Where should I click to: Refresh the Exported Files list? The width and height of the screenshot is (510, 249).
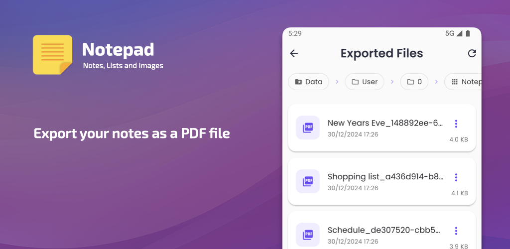(472, 53)
